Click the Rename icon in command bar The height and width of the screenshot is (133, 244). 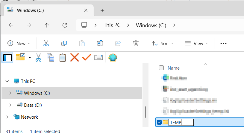(x=100, y=43)
